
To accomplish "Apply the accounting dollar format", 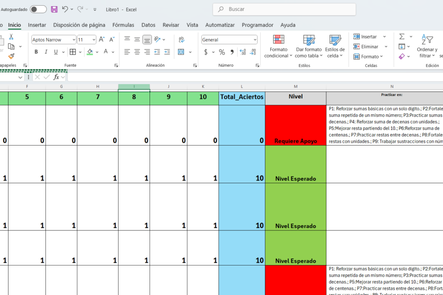I will click(206, 52).
